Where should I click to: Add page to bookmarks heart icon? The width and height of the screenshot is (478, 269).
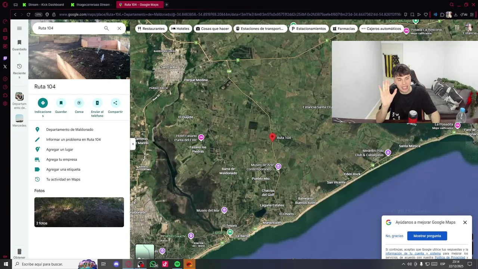point(426,15)
